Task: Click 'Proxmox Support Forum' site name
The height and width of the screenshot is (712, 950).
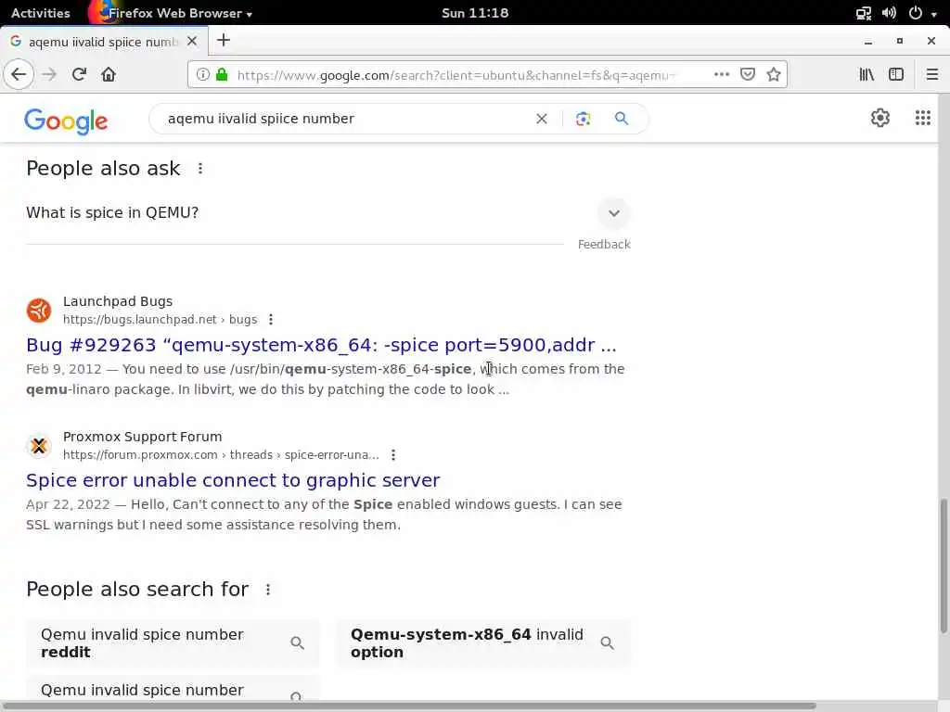Action: [x=142, y=437]
